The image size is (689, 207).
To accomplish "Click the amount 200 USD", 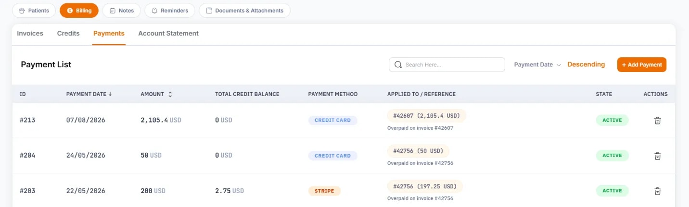I will (x=153, y=191).
